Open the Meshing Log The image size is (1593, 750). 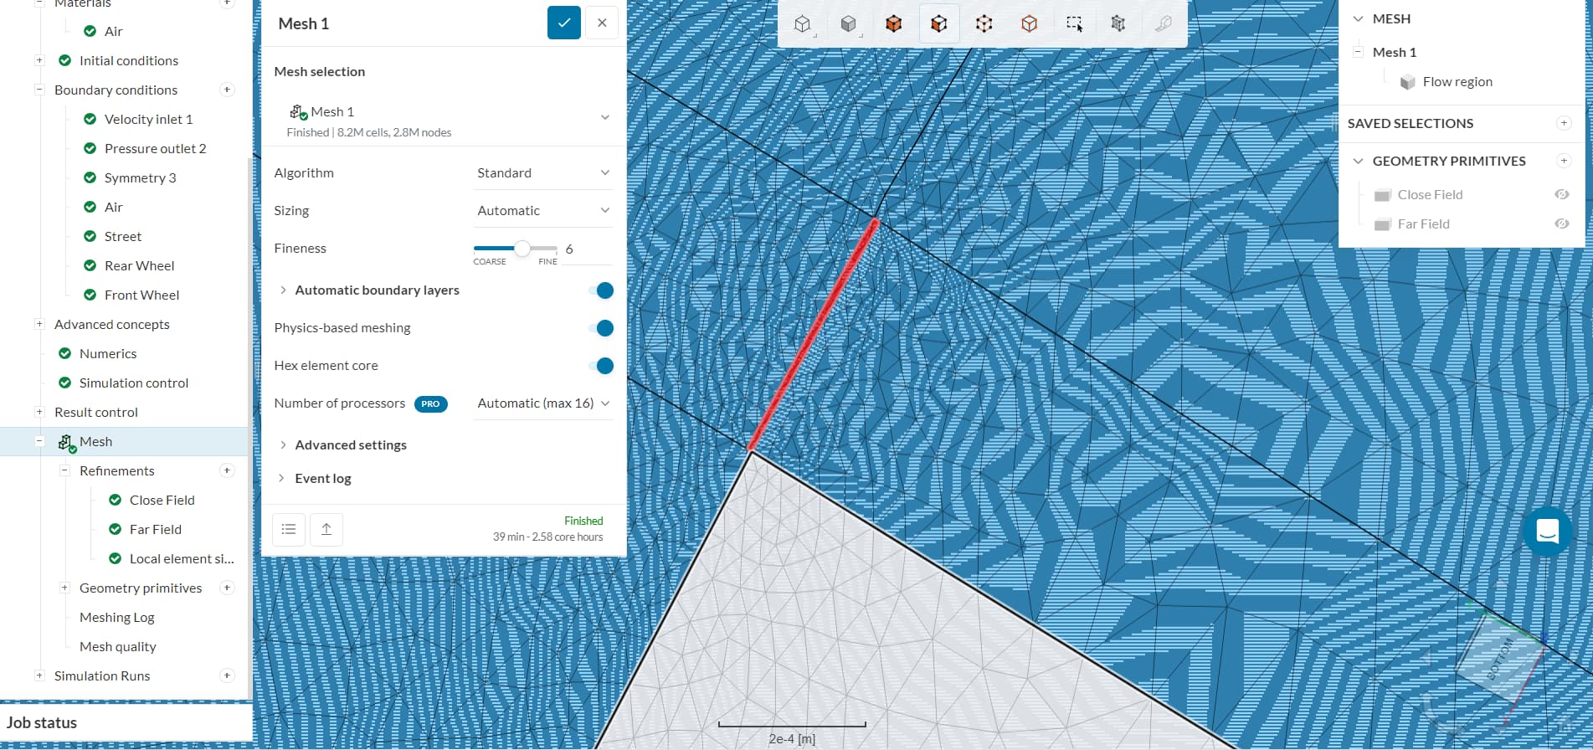[117, 617]
